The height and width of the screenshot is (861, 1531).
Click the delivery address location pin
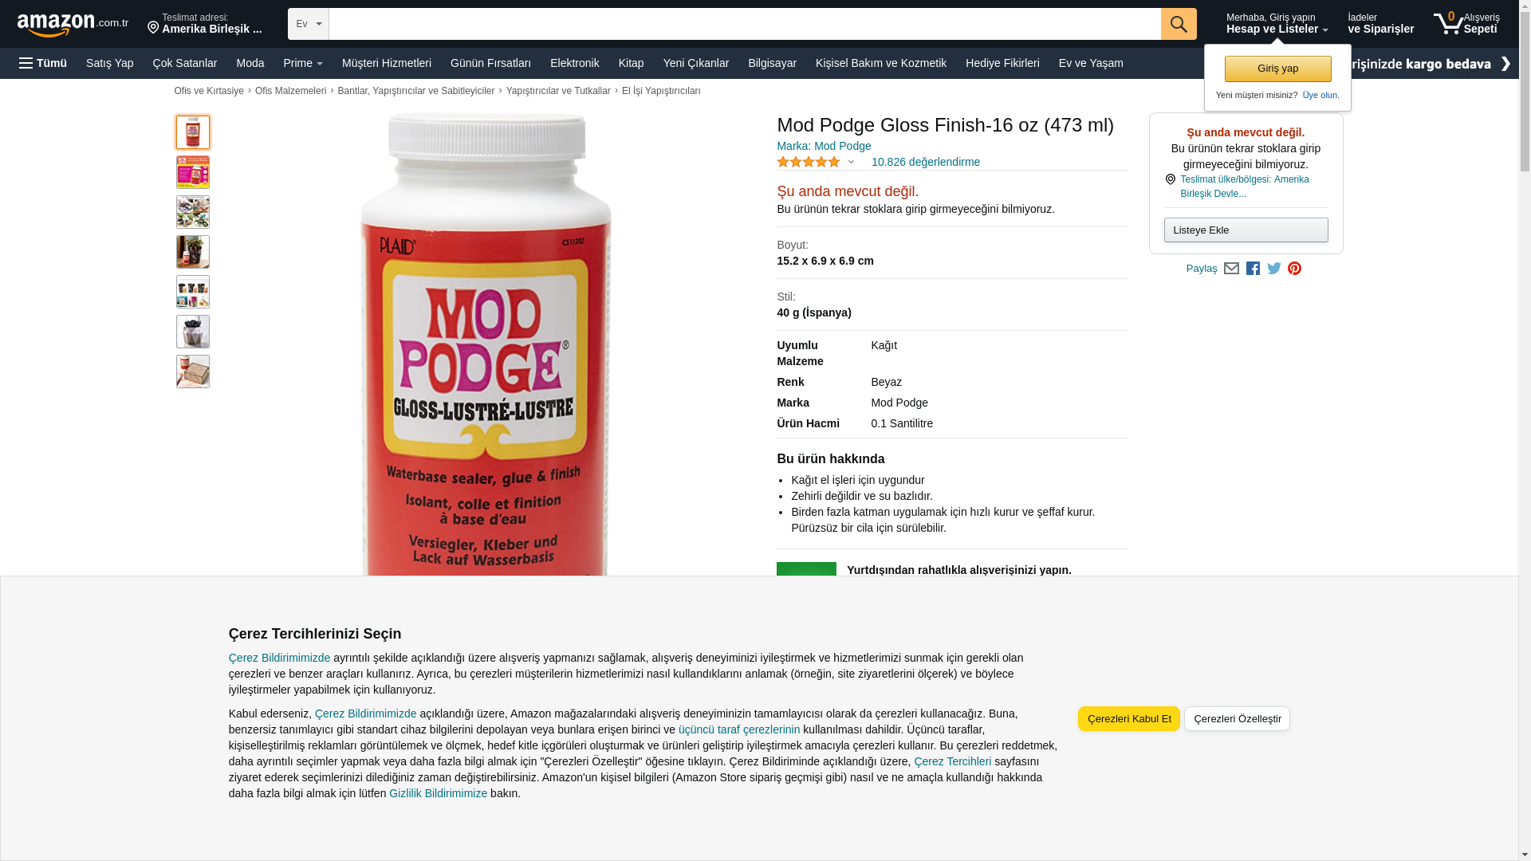pyautogui.click(x=153, y=28)
